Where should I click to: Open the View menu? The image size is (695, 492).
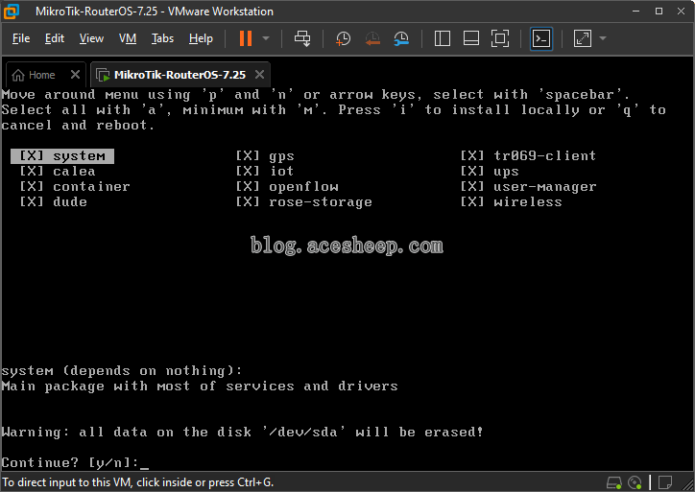click(x=91, y=38)
